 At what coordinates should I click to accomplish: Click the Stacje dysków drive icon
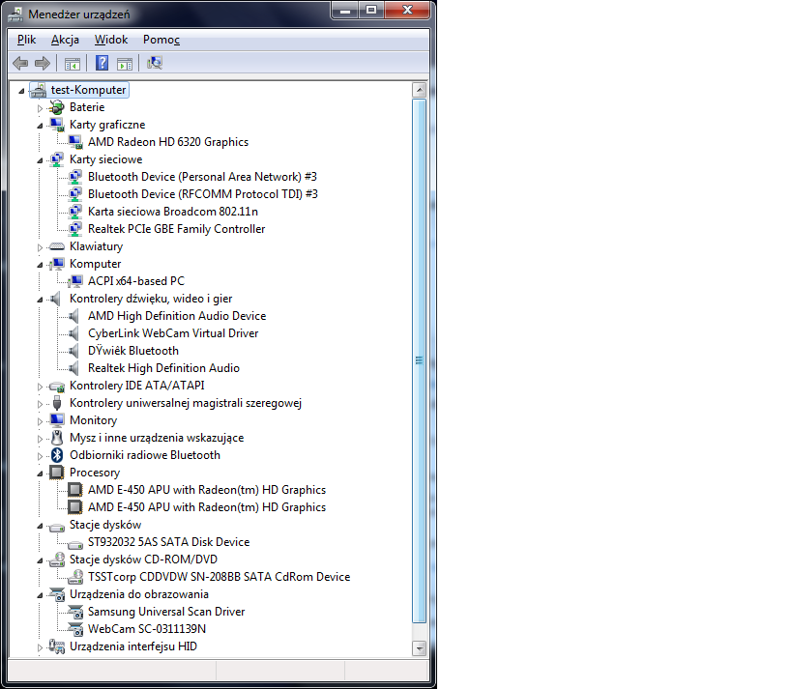point(56,526)
